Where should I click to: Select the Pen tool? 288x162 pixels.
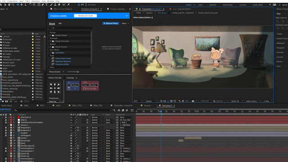pyautogui.click(x=43, y=5)
